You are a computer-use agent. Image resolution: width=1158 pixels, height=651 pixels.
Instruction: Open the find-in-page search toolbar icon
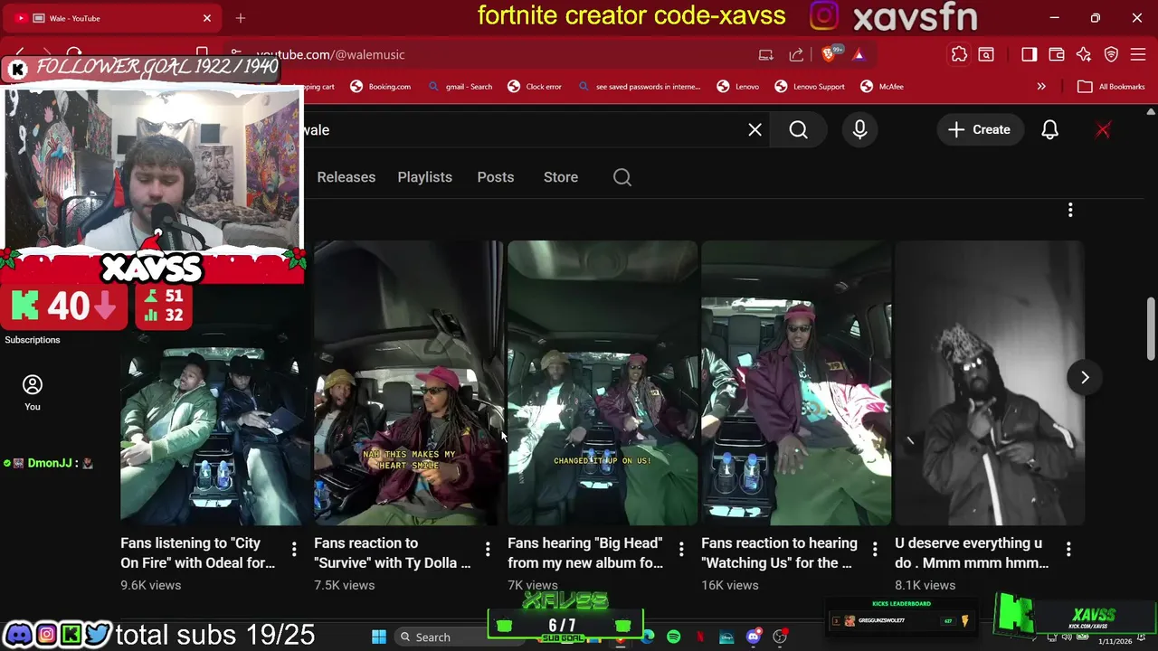tap(986, 55)
